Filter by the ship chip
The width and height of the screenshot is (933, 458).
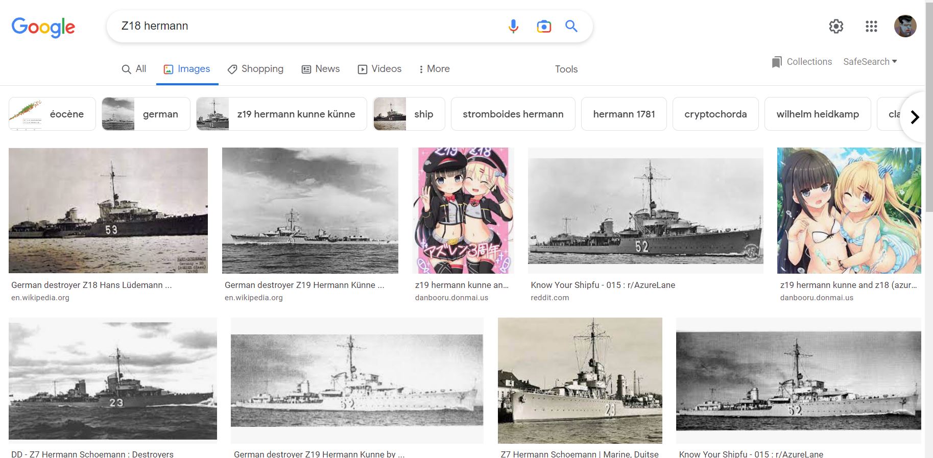(x=409, y=114)
